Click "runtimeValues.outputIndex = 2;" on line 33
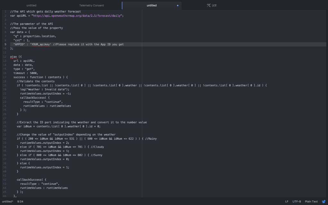This screenshot has height=205, width=328. (x=45, y=143)
